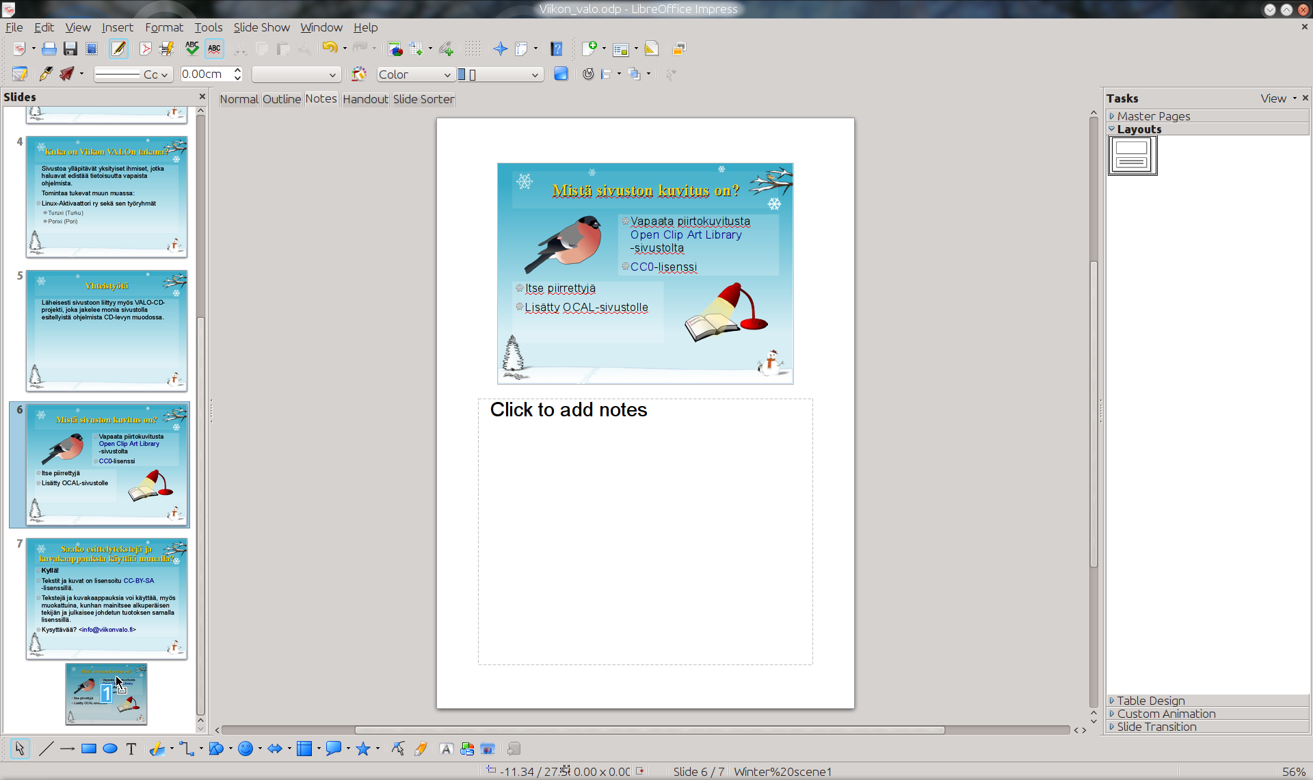Click the Undo arrow icon

click(x=330, y=48)
